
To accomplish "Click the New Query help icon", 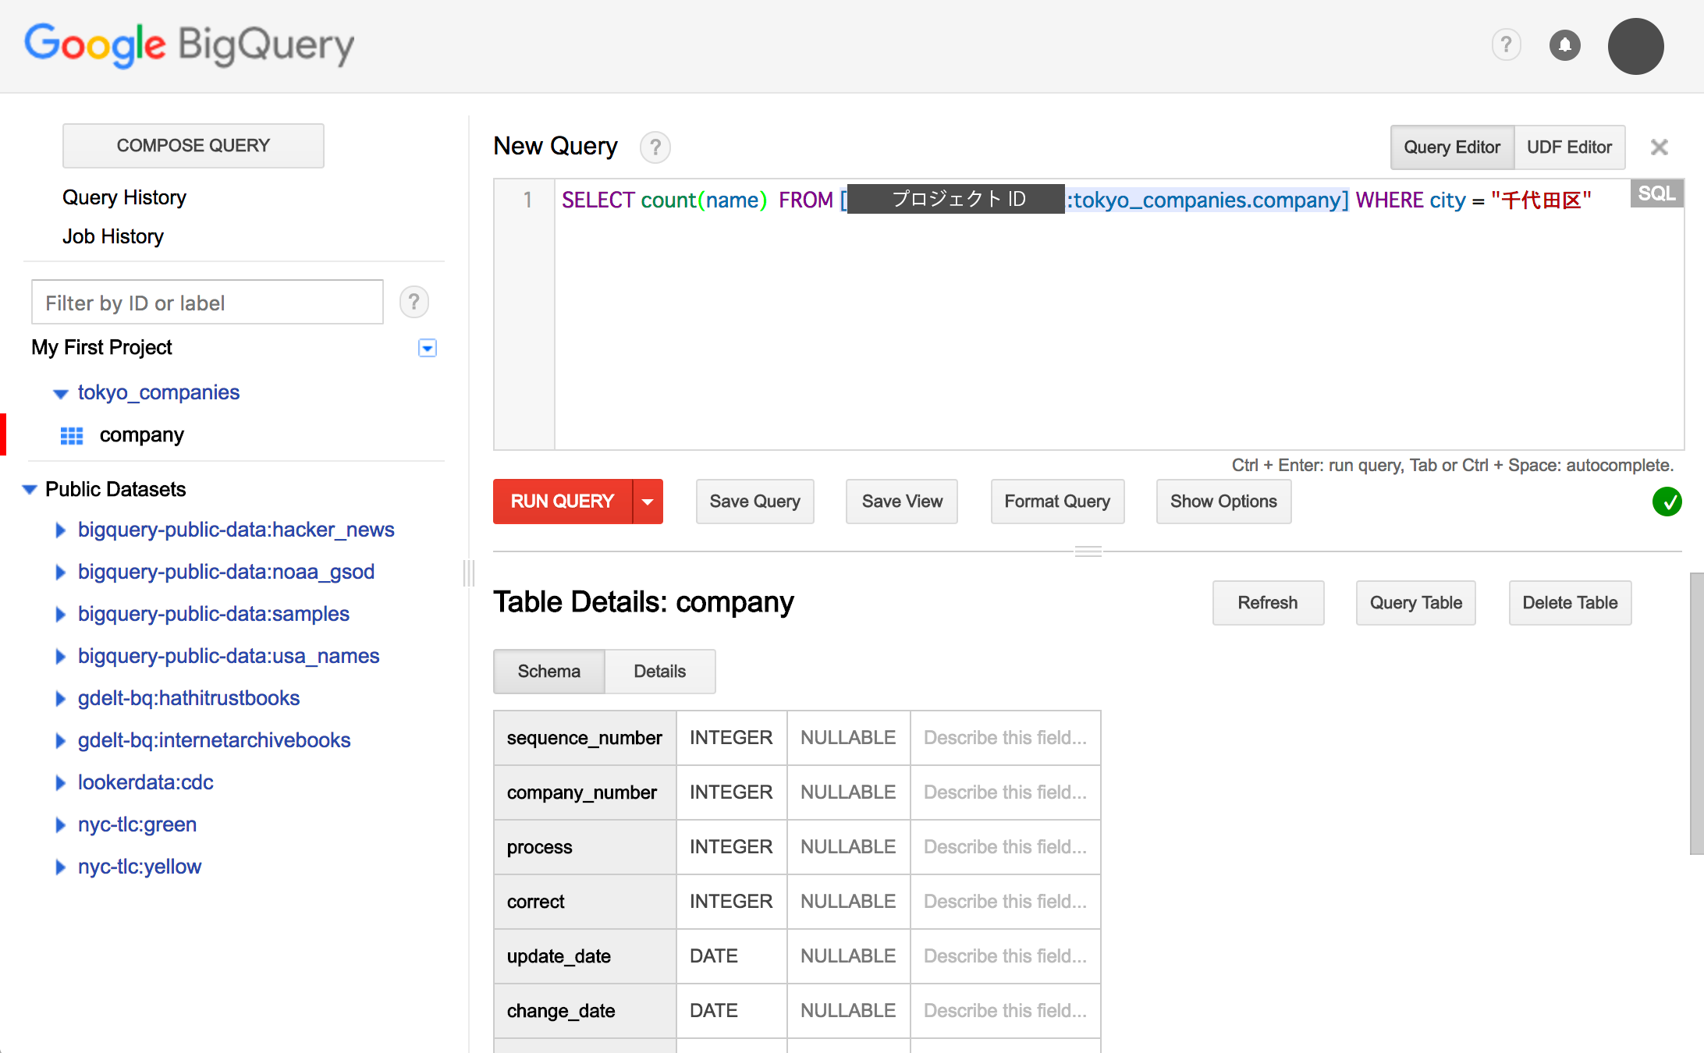I will pos(655,147).
